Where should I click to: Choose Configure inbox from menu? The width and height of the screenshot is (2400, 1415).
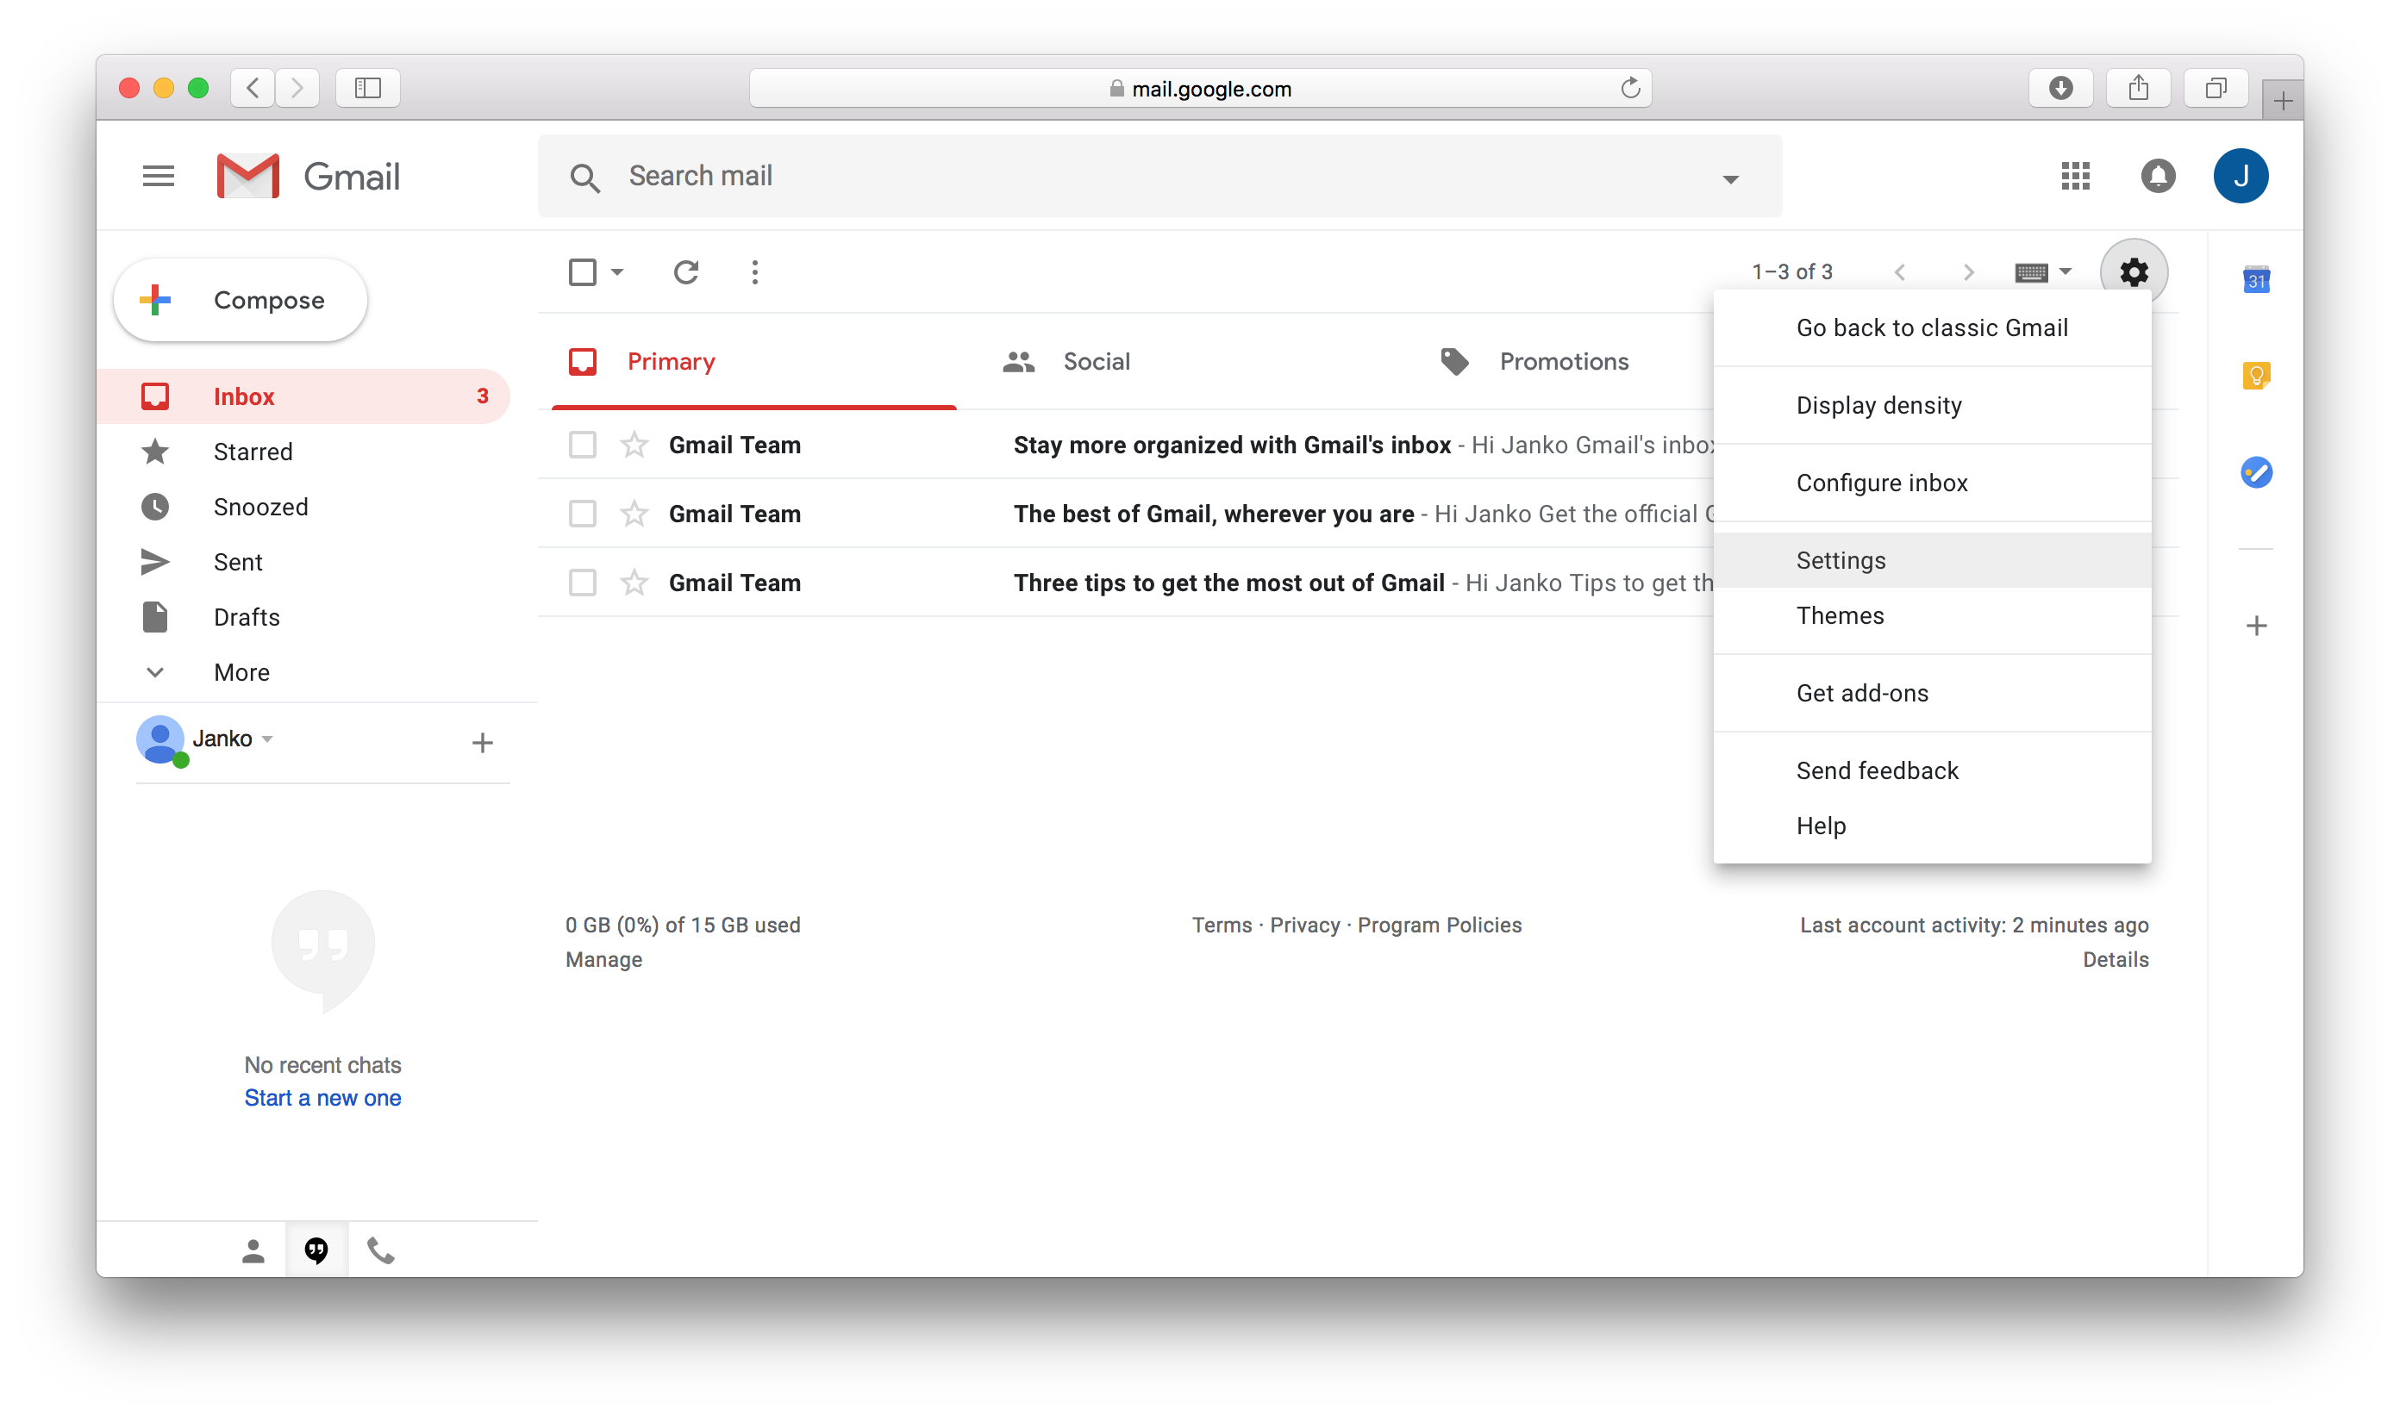pos(1932,483)
